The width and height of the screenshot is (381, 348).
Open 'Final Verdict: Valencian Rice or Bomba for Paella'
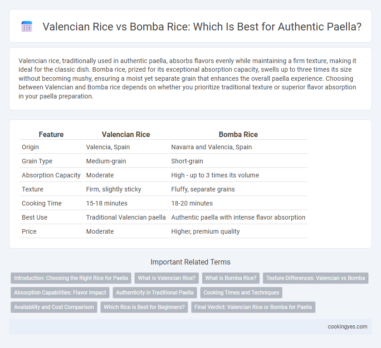coord(253,307)
